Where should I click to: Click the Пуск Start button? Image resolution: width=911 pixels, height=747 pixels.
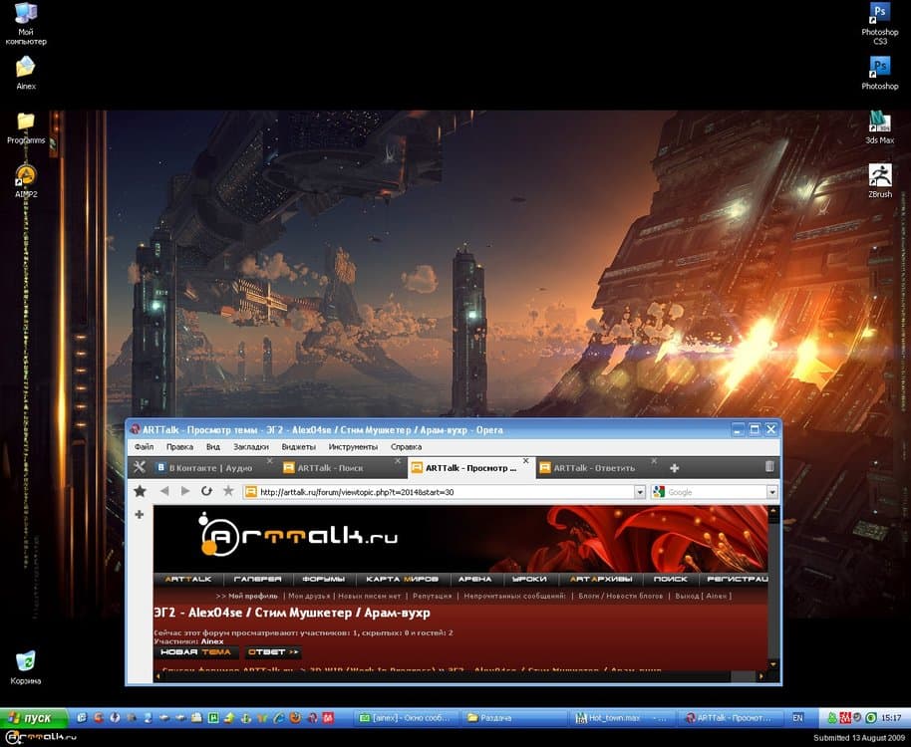34,717
